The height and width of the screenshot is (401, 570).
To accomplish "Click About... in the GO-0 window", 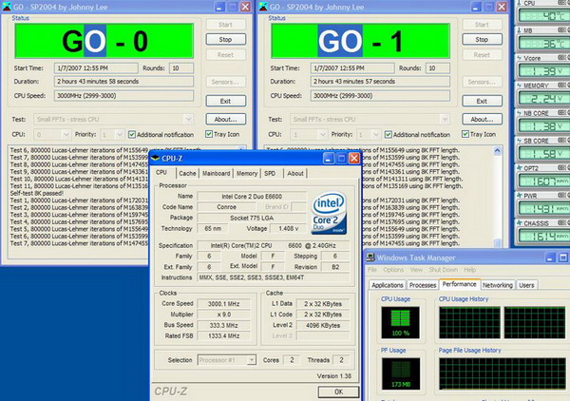I will tap(226, 119).
